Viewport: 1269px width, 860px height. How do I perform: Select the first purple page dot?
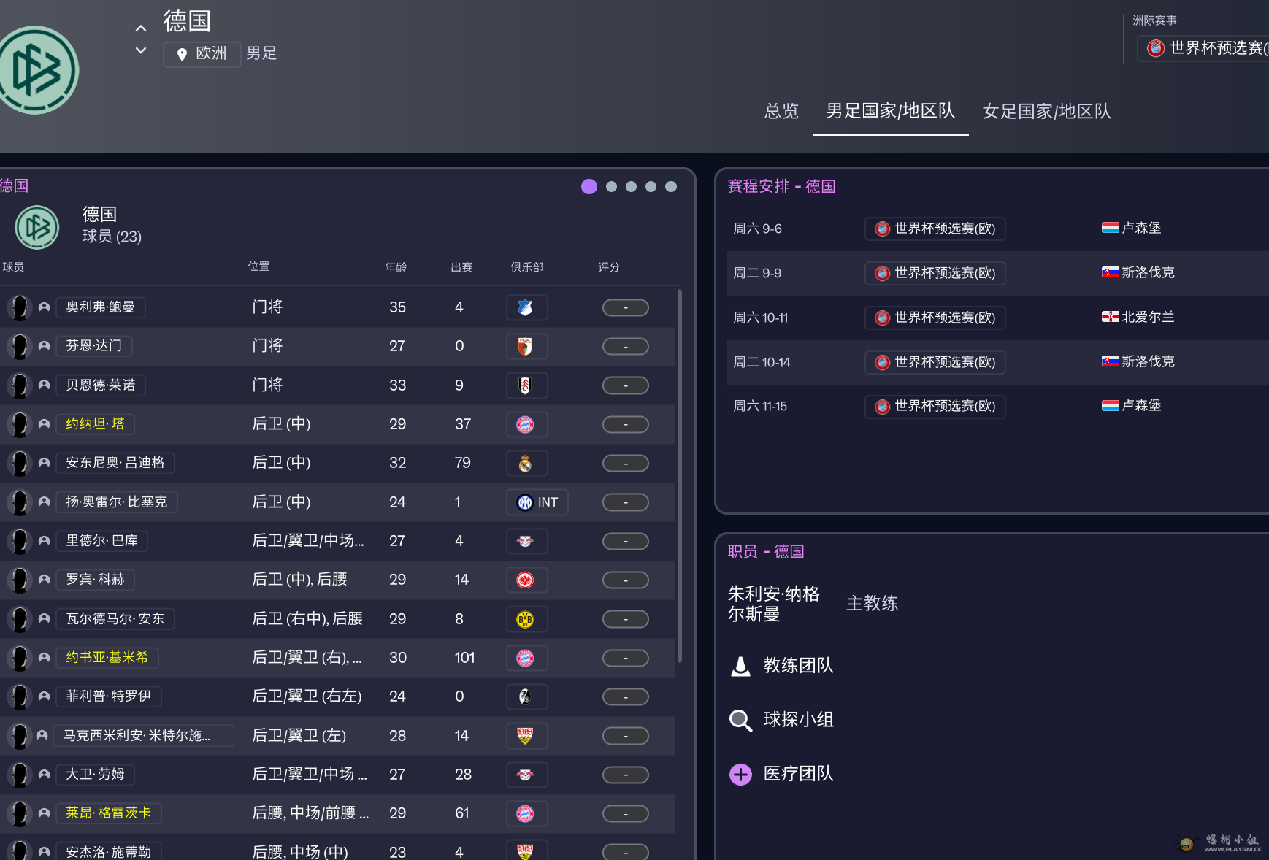pos(589,187)
